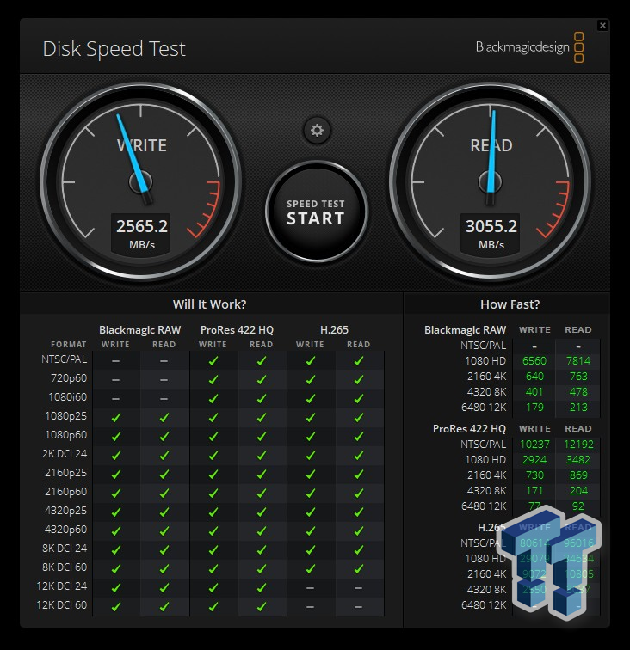Click the FORMAT column header
The height and width of the screenshot is (650, 630).
(x=69, y=345)
